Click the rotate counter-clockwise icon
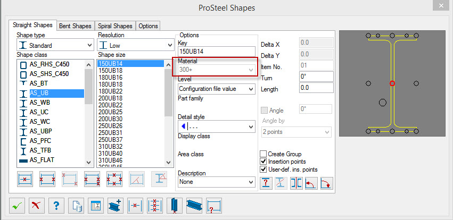Image resolution: width=453 pixels, height=220 pixels. point(311,183)
